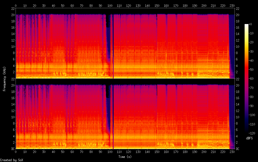The height and width of the screenshot is (162, 258).
Task: Click the 200 tick on top time axis
Action: pos(204,5)
